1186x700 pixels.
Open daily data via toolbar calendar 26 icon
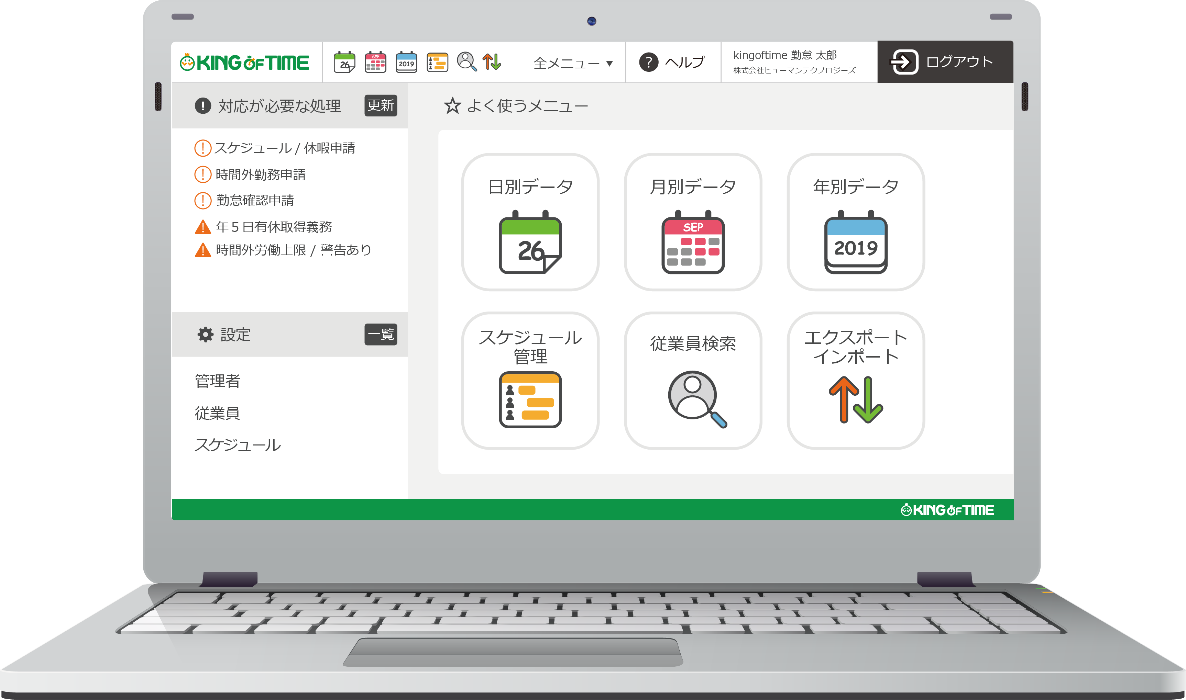coord(344,62)
